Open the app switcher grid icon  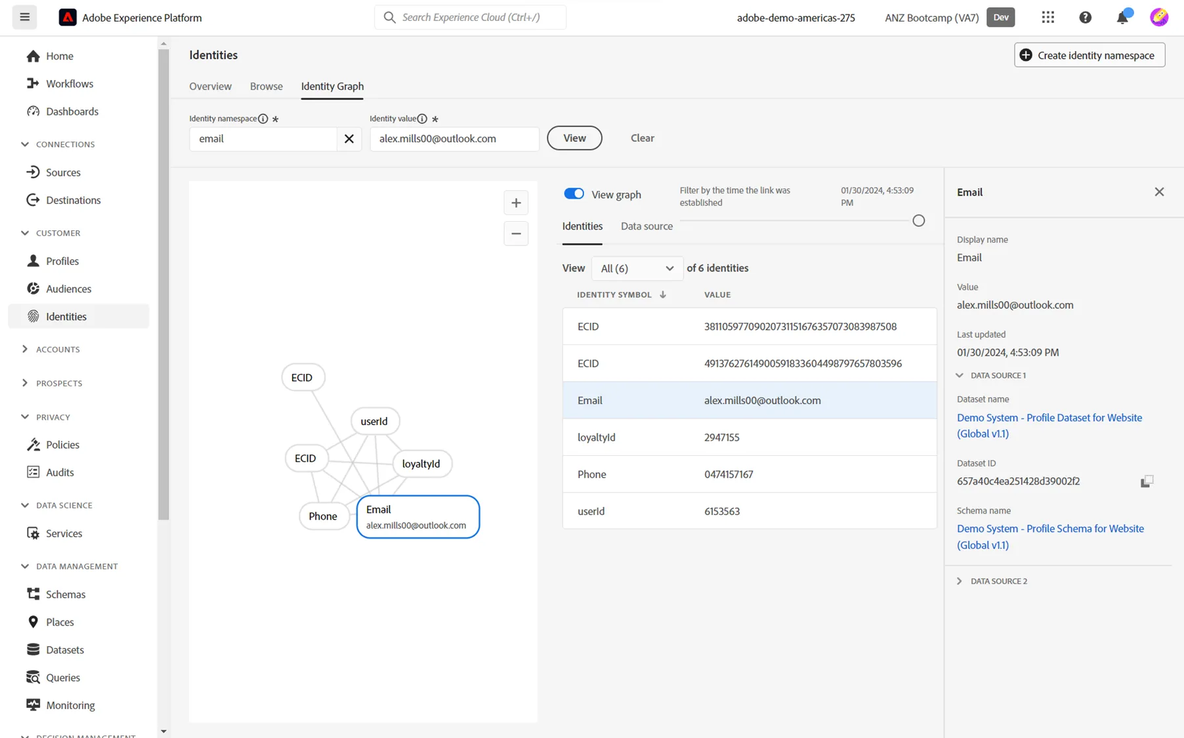pos(1048,17)
